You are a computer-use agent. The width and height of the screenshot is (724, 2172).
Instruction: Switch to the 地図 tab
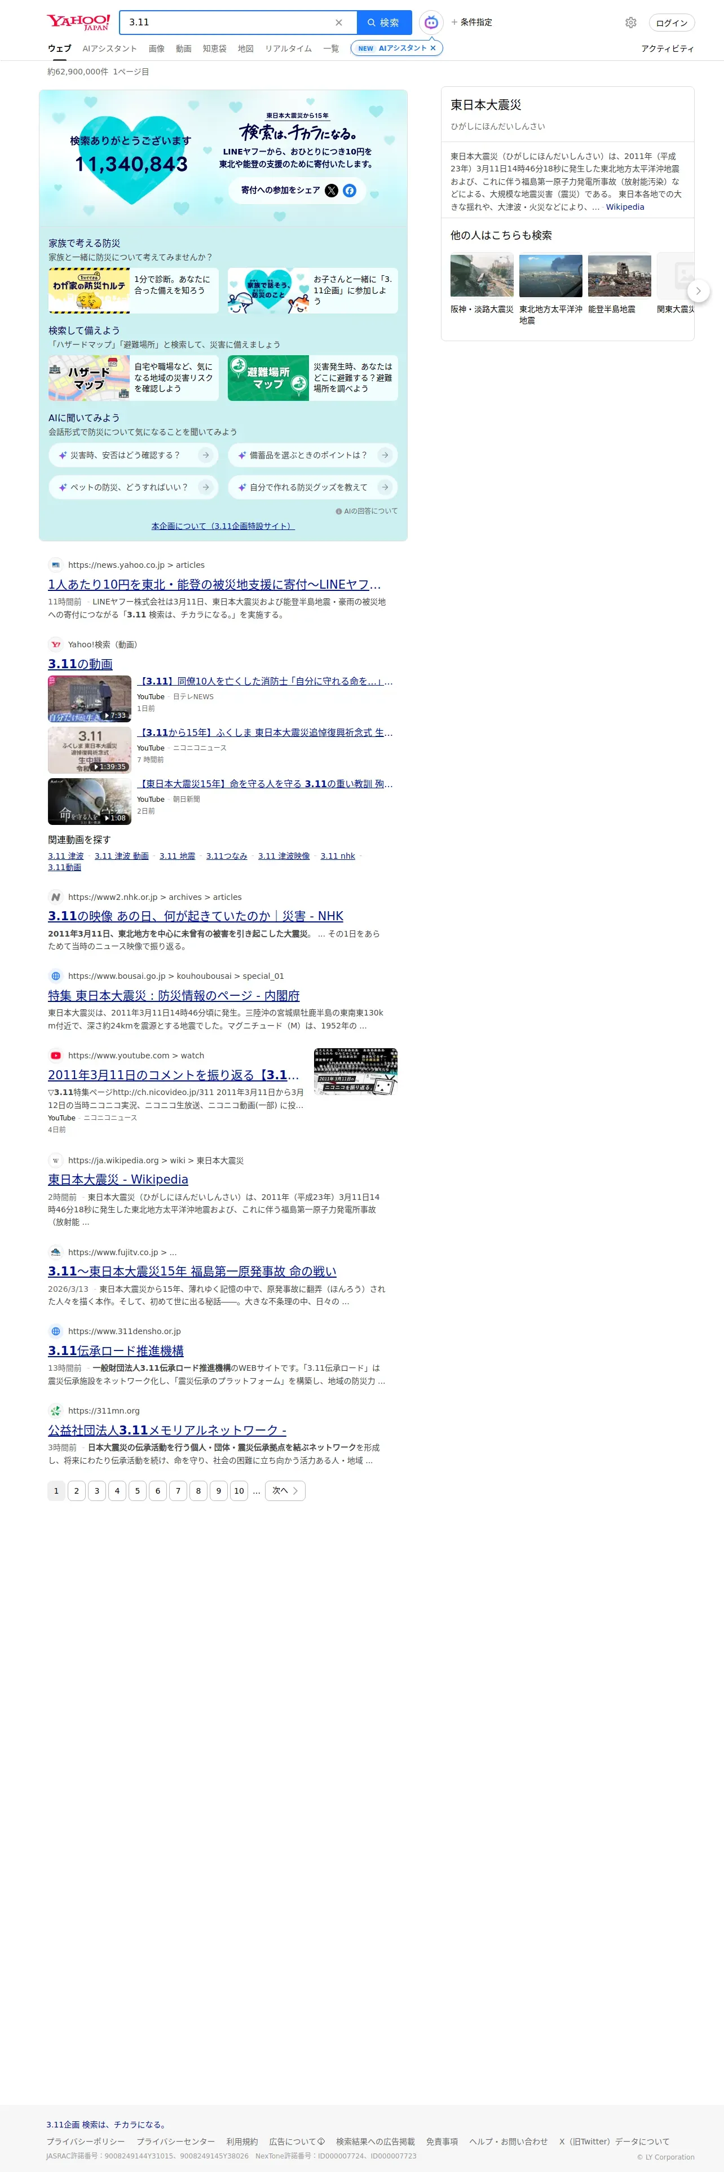point(245,49)
